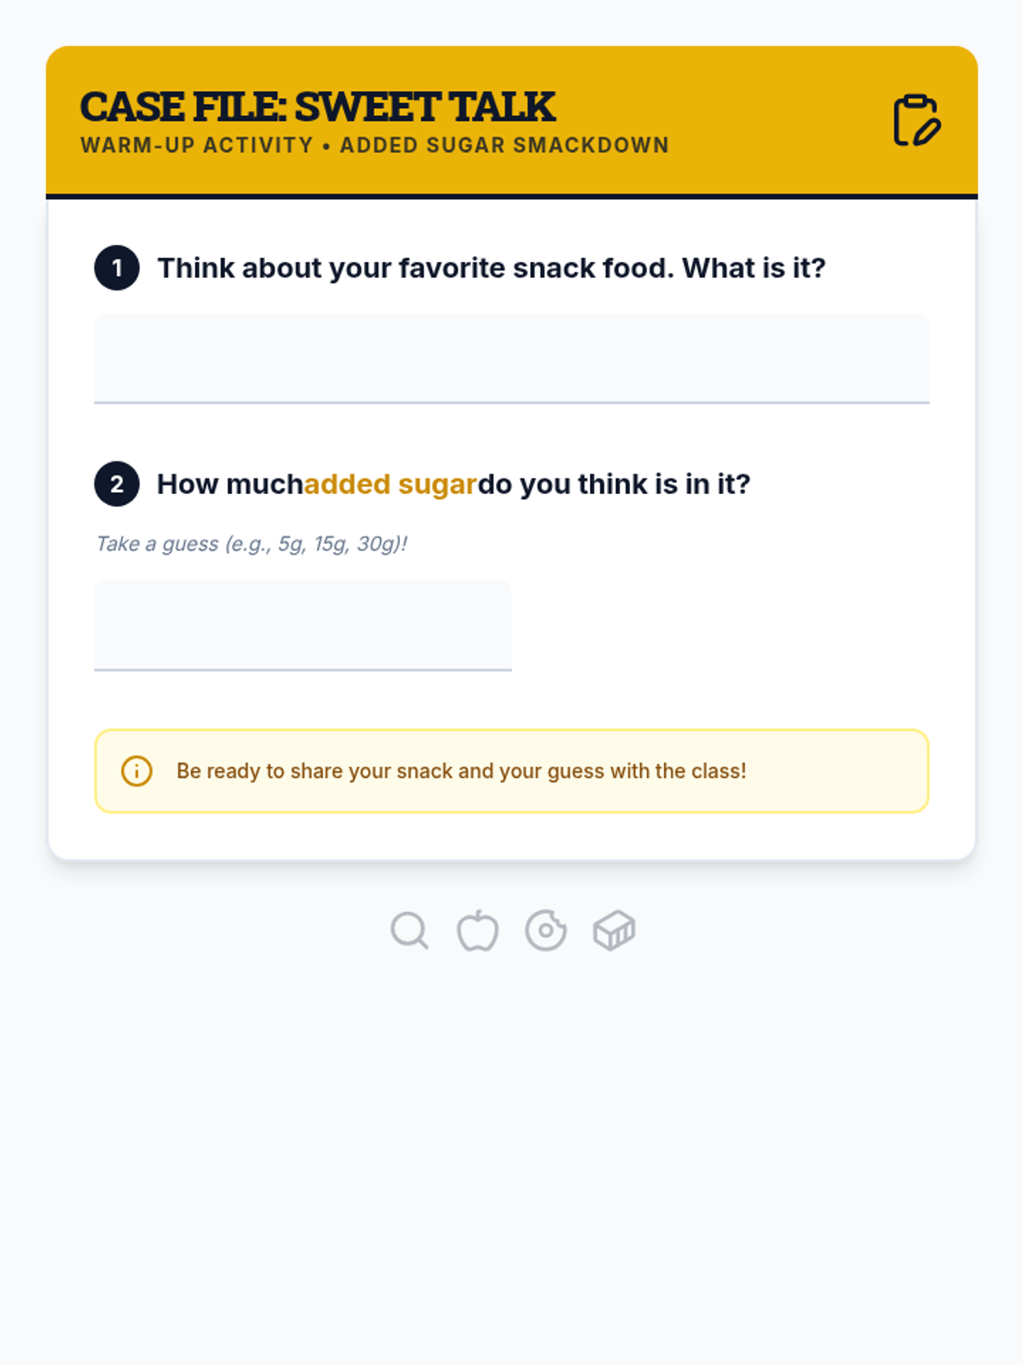Click the clipboard edit icon in header
This screenshot has width=1023, height=1365.
916,120
